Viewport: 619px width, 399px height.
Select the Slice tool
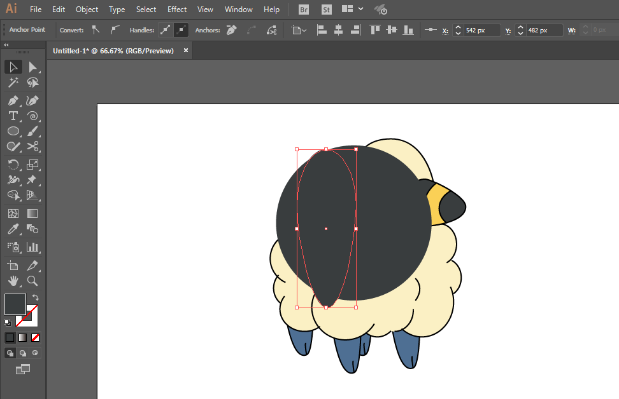(x=32, y=266)
